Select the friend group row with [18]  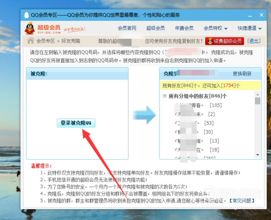[x=197, y=150]
